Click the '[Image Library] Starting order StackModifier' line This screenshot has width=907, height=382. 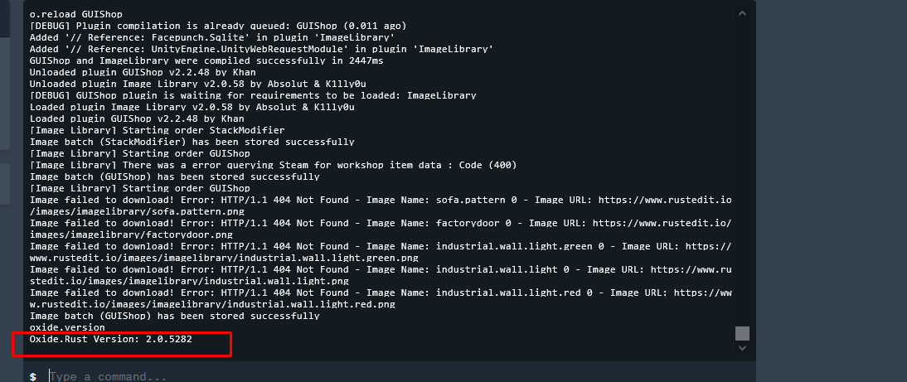coord(158,131)
